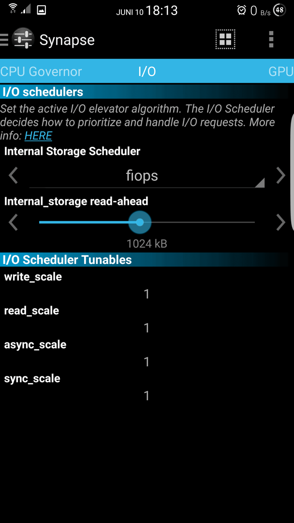
Task: Open the grid sections icon
Action: tap(225, 39)
